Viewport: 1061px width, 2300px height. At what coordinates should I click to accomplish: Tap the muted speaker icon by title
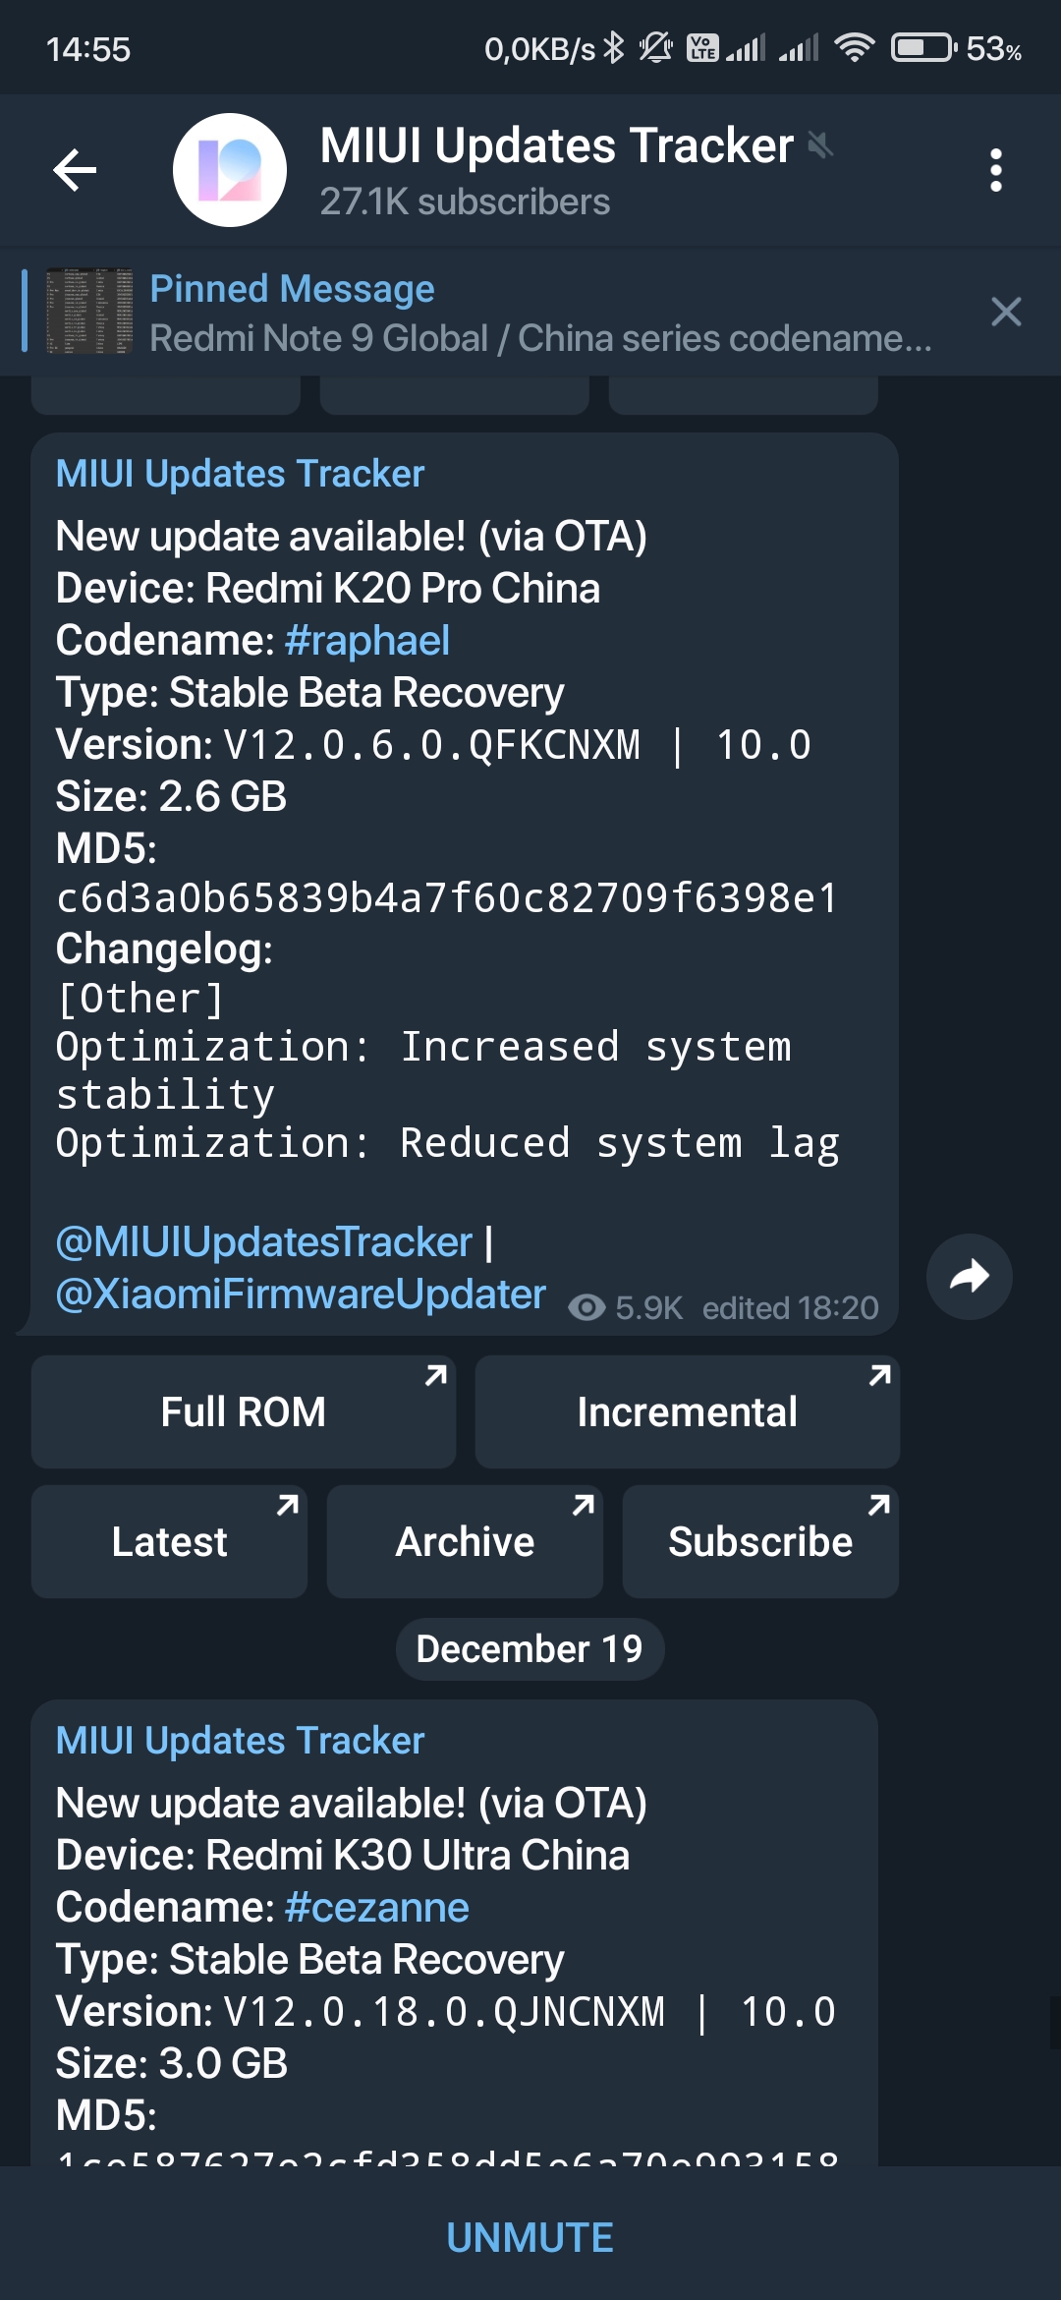(x=820, y=145)
